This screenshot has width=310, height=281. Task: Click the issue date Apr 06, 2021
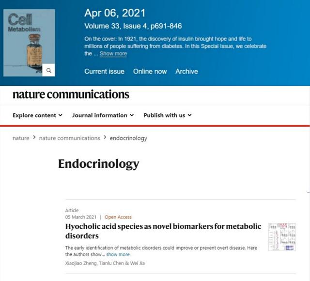[115, 13]
